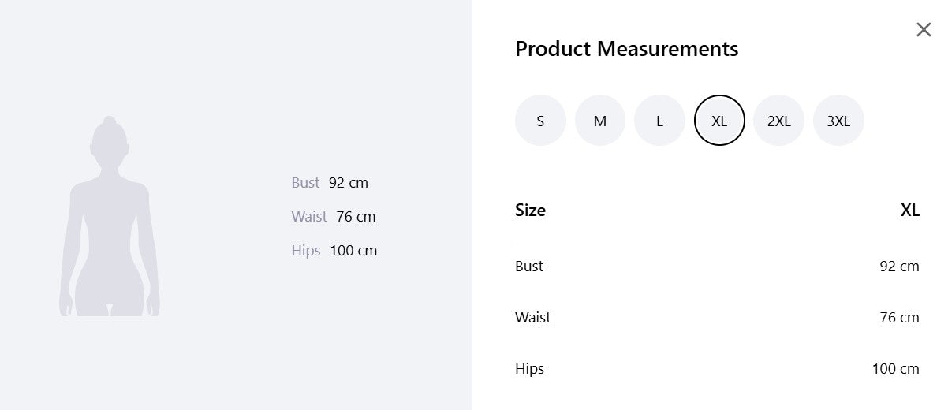Click the Product Measurements heading
Viewport: 948px width, 410px height.
(x=627, y=49)
